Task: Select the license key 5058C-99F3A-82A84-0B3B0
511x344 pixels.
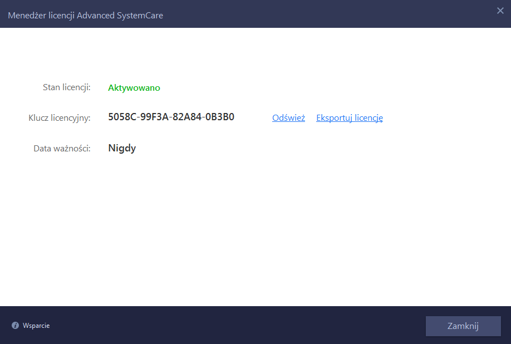Action: 171,117
